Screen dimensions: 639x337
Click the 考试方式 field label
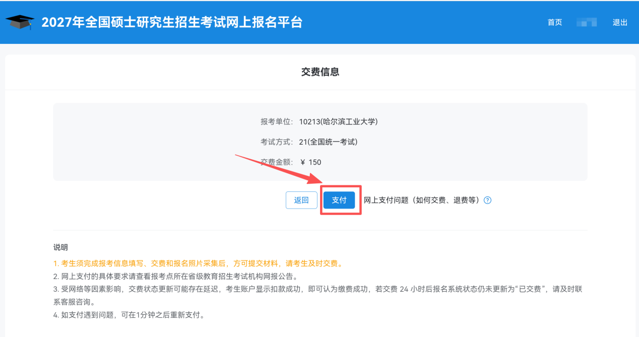(276, 142)
